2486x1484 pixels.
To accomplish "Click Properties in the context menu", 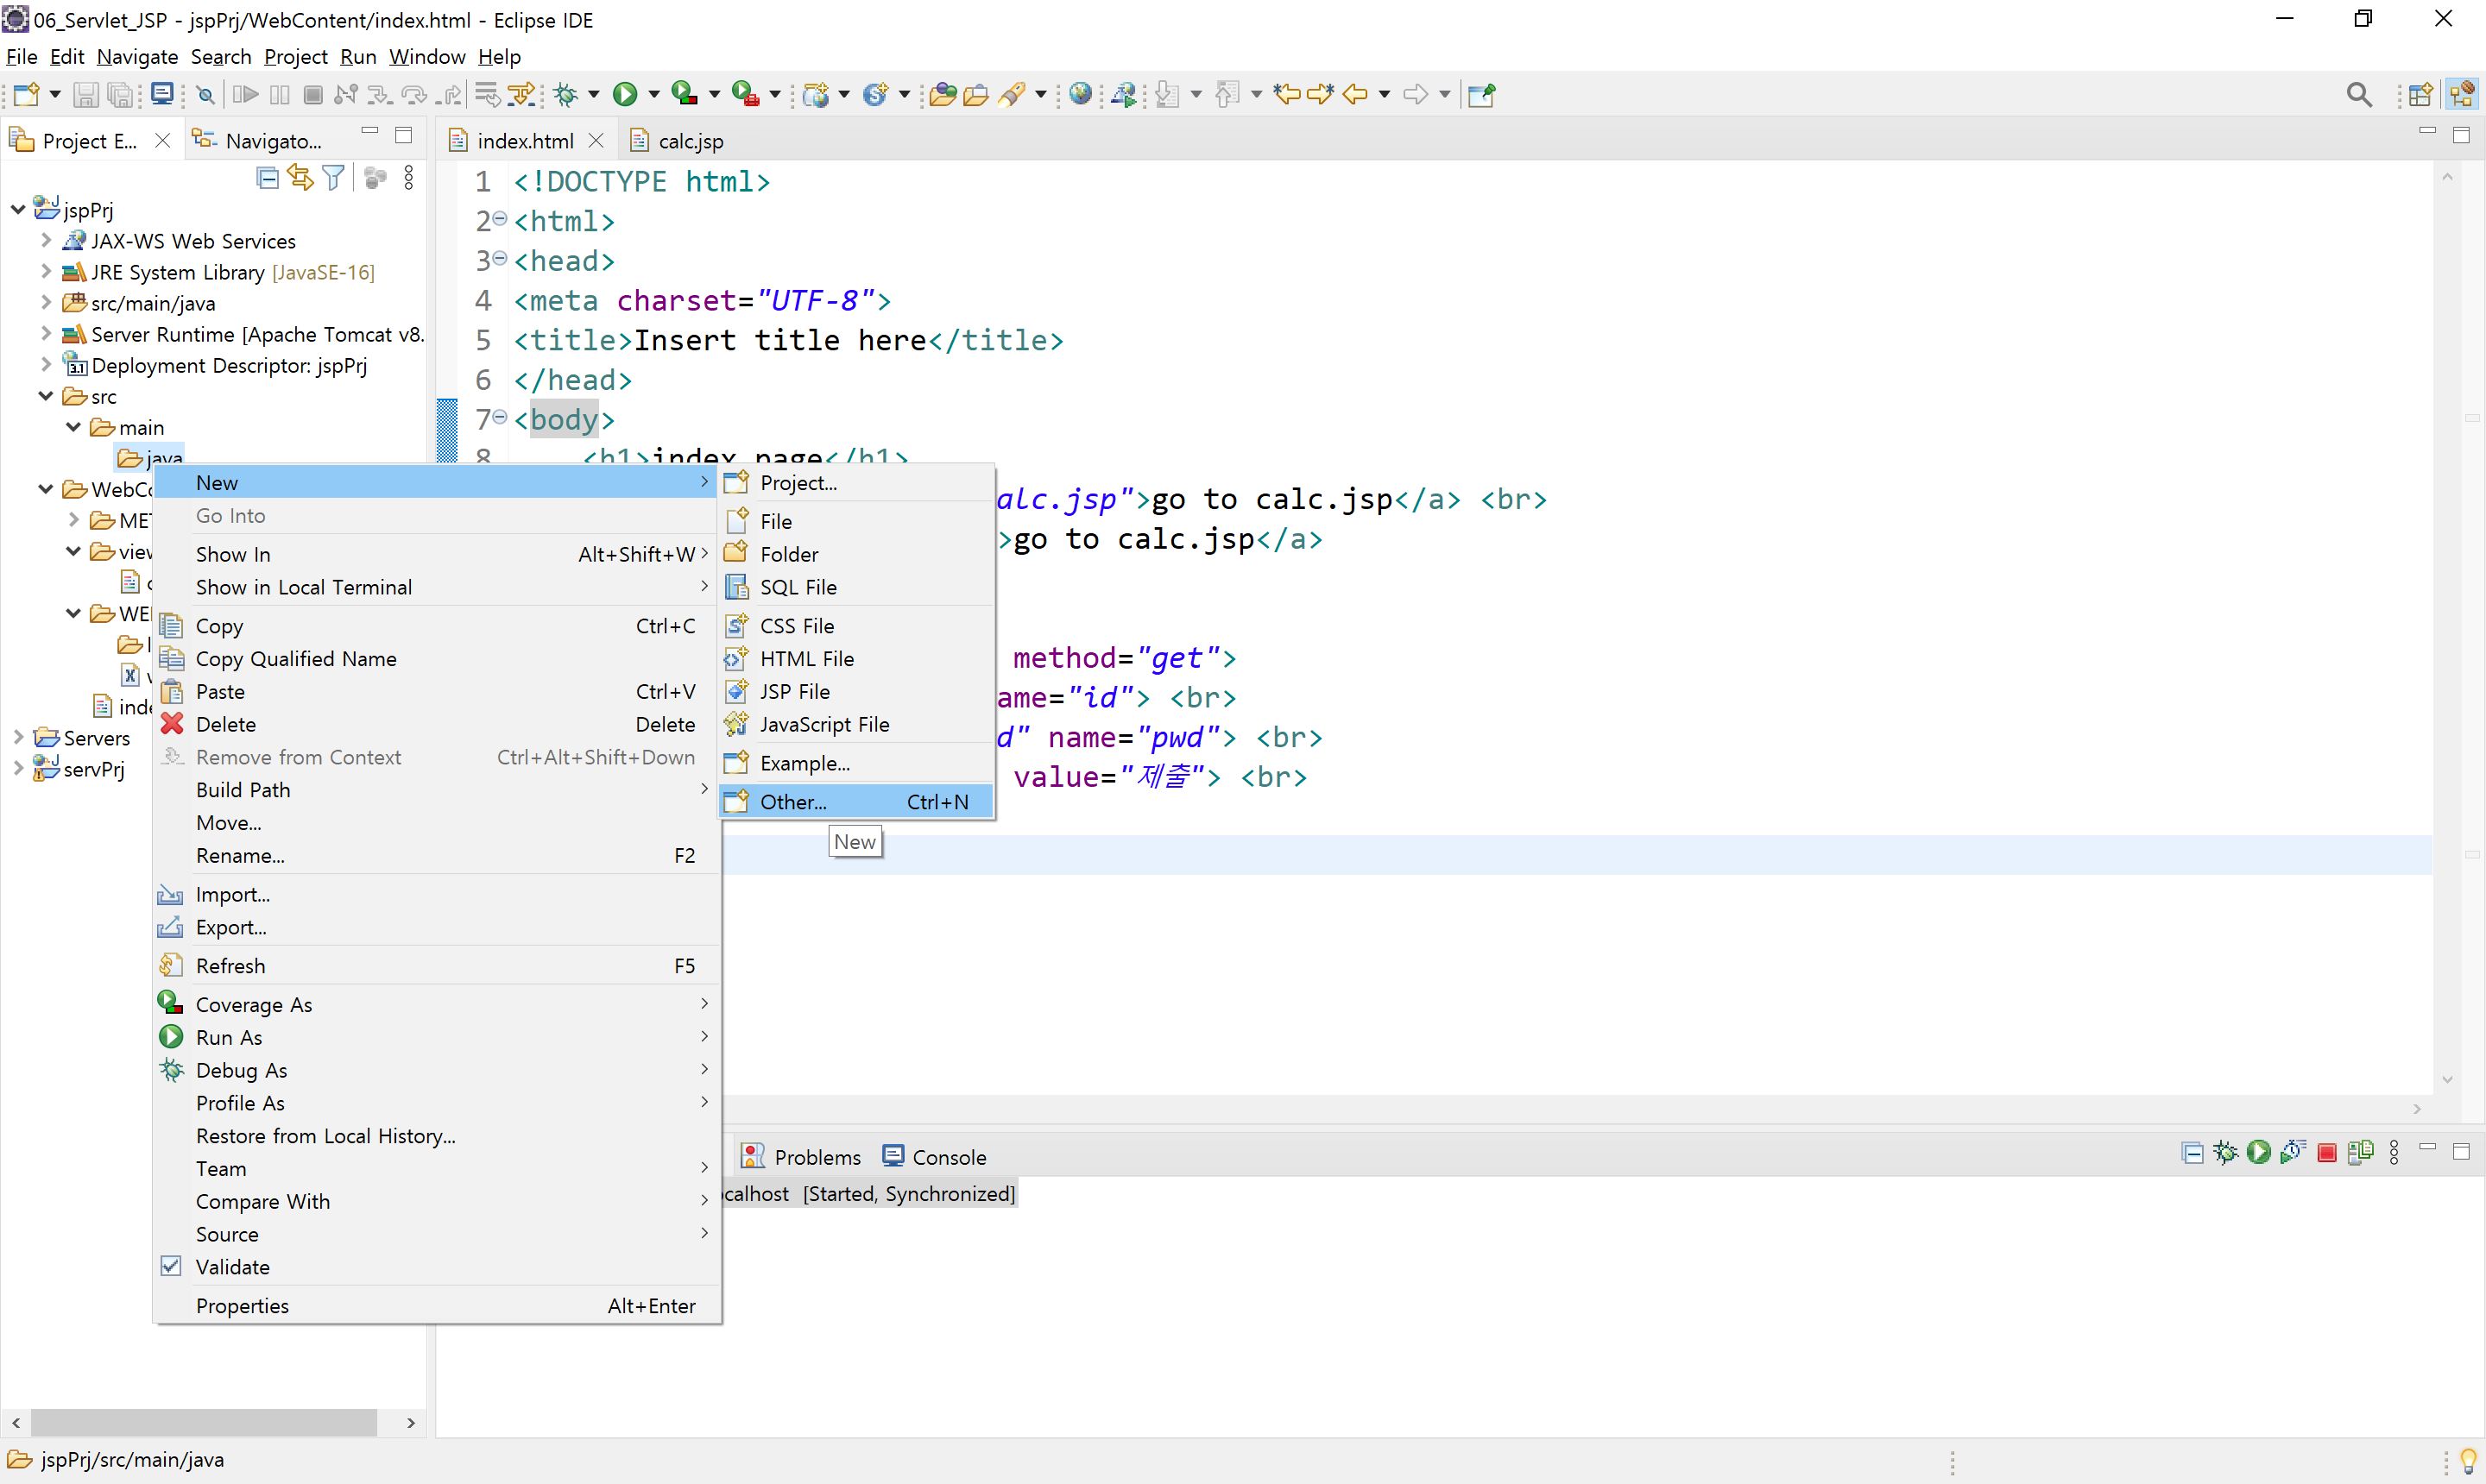I will tap(242, 1305).
